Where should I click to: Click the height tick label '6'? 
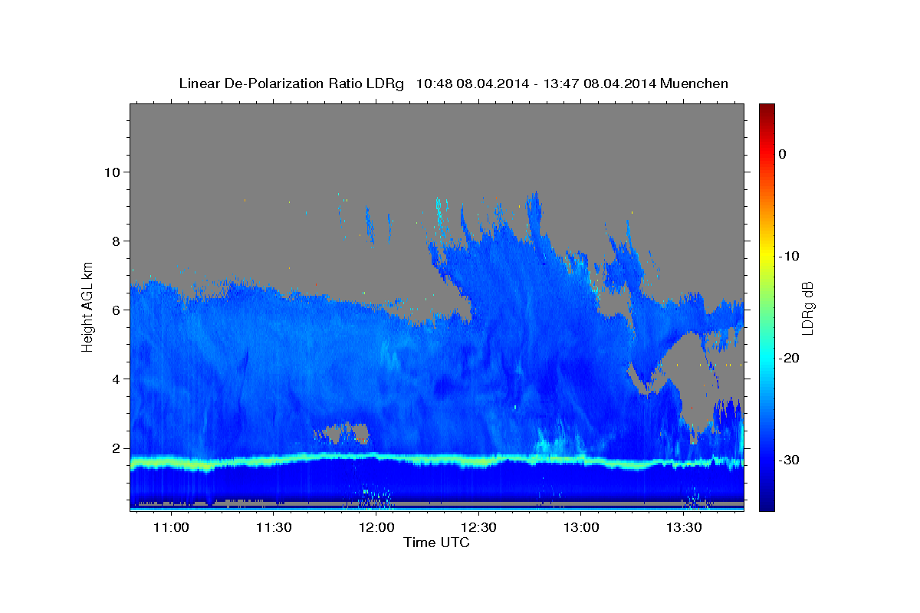[x=117, y=310]
